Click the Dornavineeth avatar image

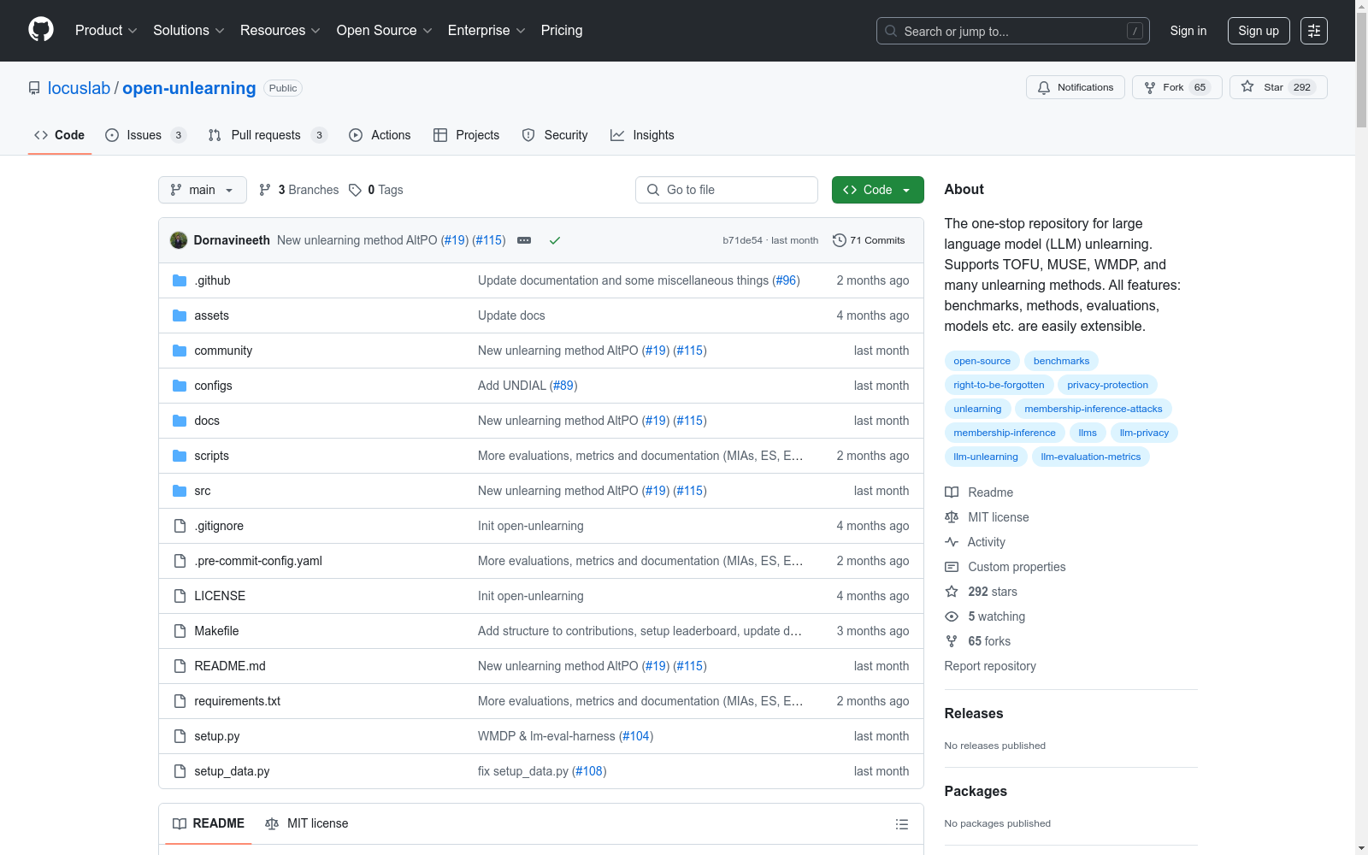(179, 240)
